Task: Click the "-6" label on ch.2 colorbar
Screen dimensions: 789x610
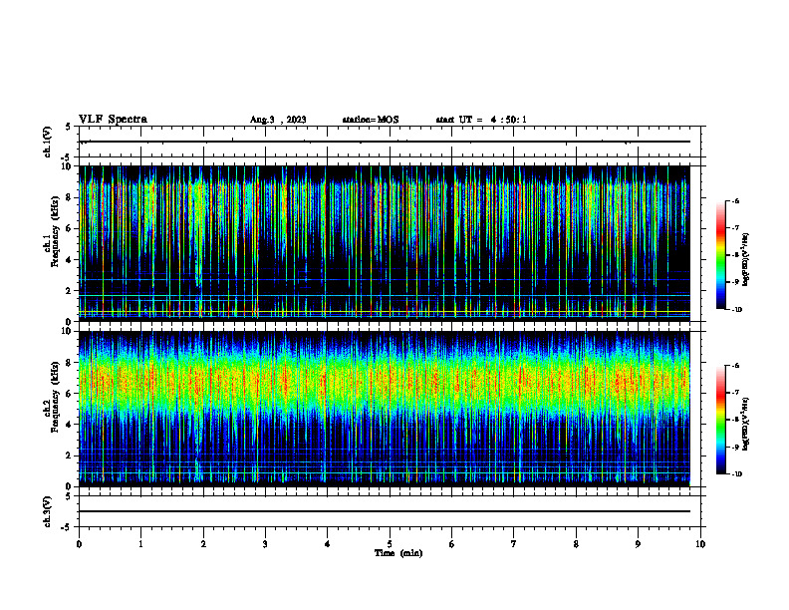Action: [x=735, y=366]
